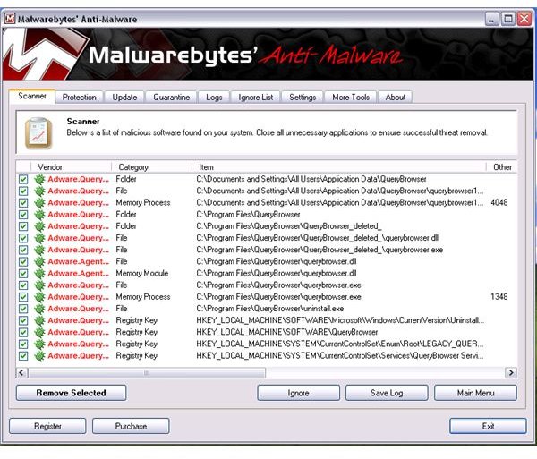The height and width of the screenshot is (459, 537).
Task: Click bug icon for QueryBrowser Servi registry row
Action: click(x=39, y=356)
